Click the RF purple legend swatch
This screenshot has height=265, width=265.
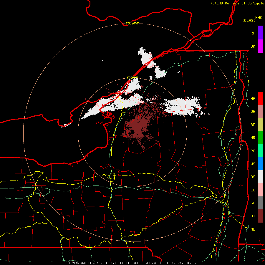[260, 33]
